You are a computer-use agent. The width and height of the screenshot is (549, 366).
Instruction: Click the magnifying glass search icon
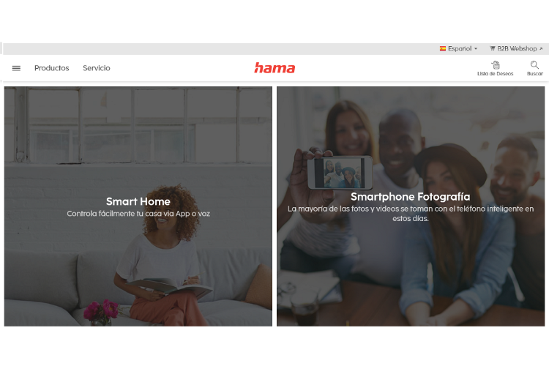point(534,65)
